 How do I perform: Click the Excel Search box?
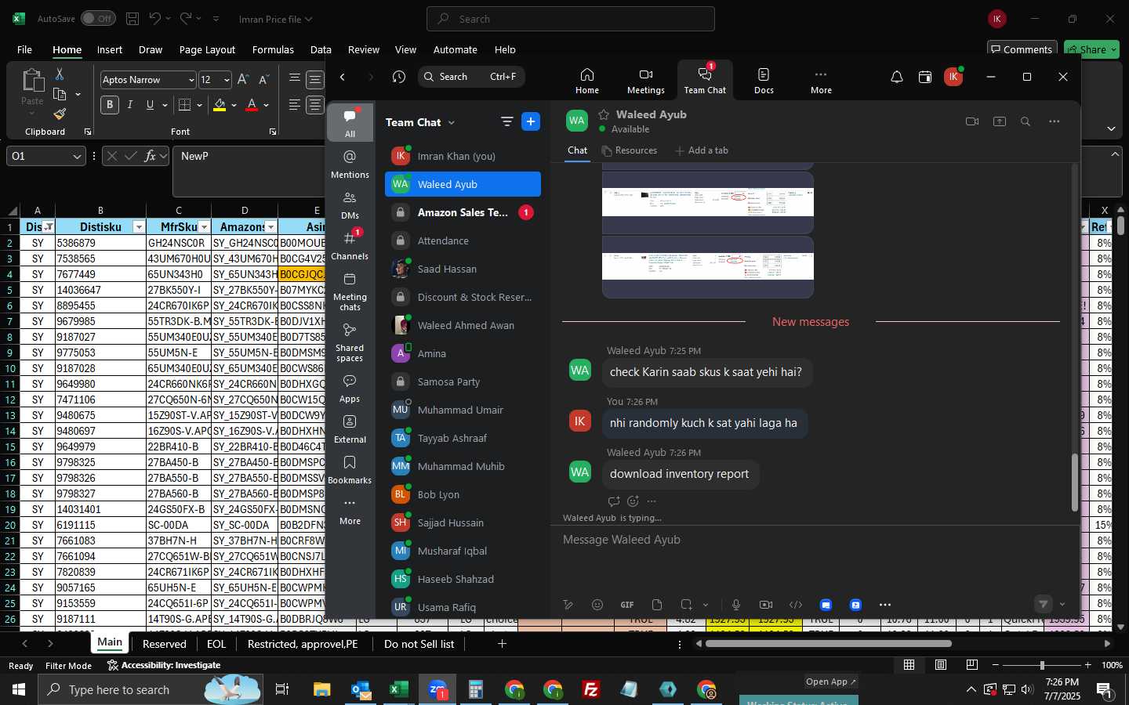[571, 19]
